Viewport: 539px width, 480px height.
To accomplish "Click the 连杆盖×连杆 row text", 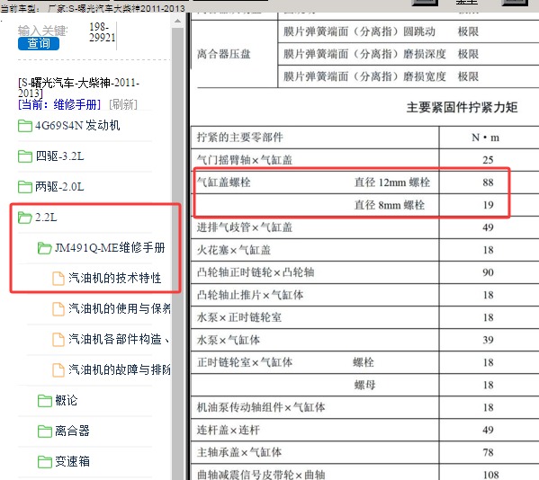I will (229, 430).
